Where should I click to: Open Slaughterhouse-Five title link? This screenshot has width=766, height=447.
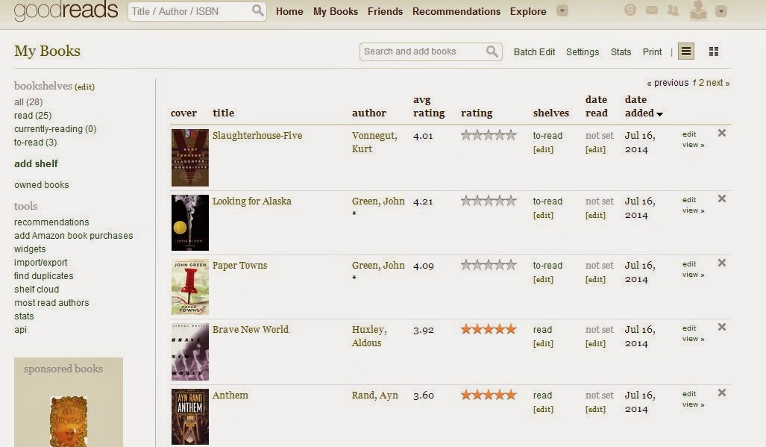pyautogui.click(x=257, y=135)
